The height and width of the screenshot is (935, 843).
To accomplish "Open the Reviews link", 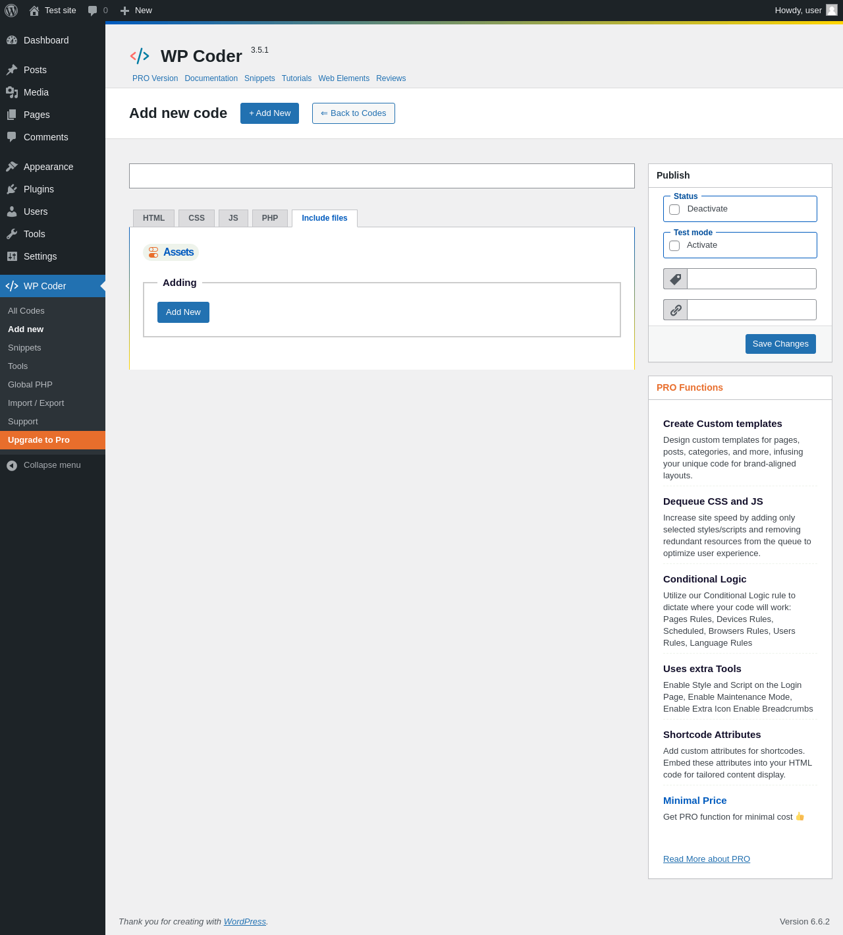I will (391, 78).
